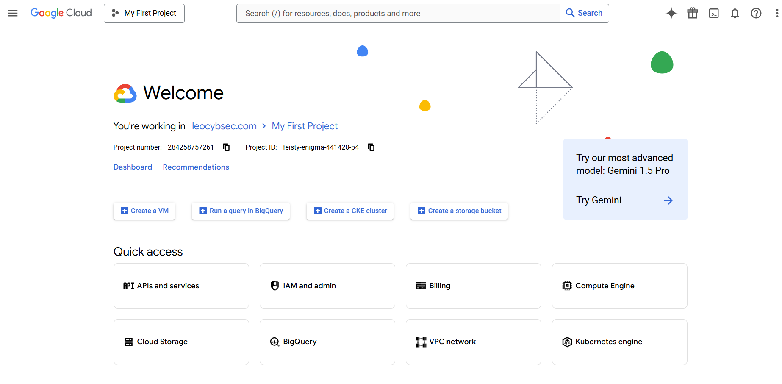Open the Kubernetes engine card
This screenshot has height=384, width=782.
620,342
